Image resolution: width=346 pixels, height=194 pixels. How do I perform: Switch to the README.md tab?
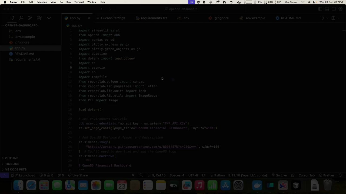[x=291, y=18]
